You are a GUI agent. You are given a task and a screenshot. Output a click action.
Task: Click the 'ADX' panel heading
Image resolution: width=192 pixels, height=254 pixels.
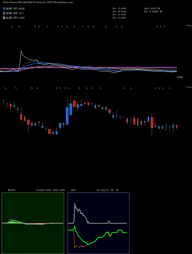coord(73,190)
